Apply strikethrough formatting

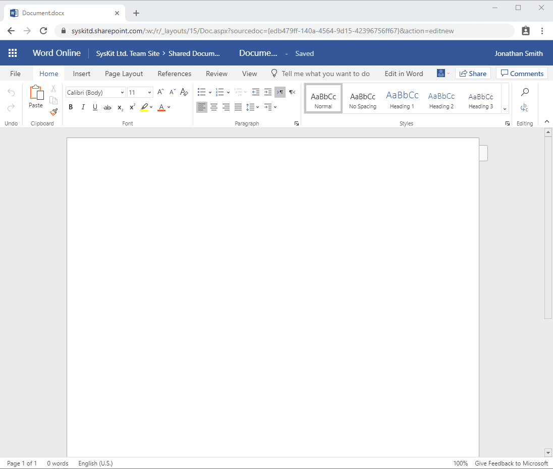[x=107, y=107]
